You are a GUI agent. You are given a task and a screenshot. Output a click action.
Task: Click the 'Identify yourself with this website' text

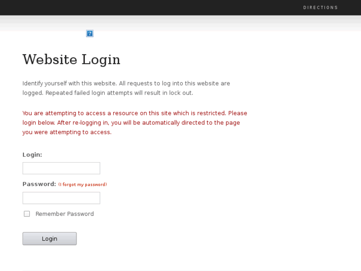(70, 84)
